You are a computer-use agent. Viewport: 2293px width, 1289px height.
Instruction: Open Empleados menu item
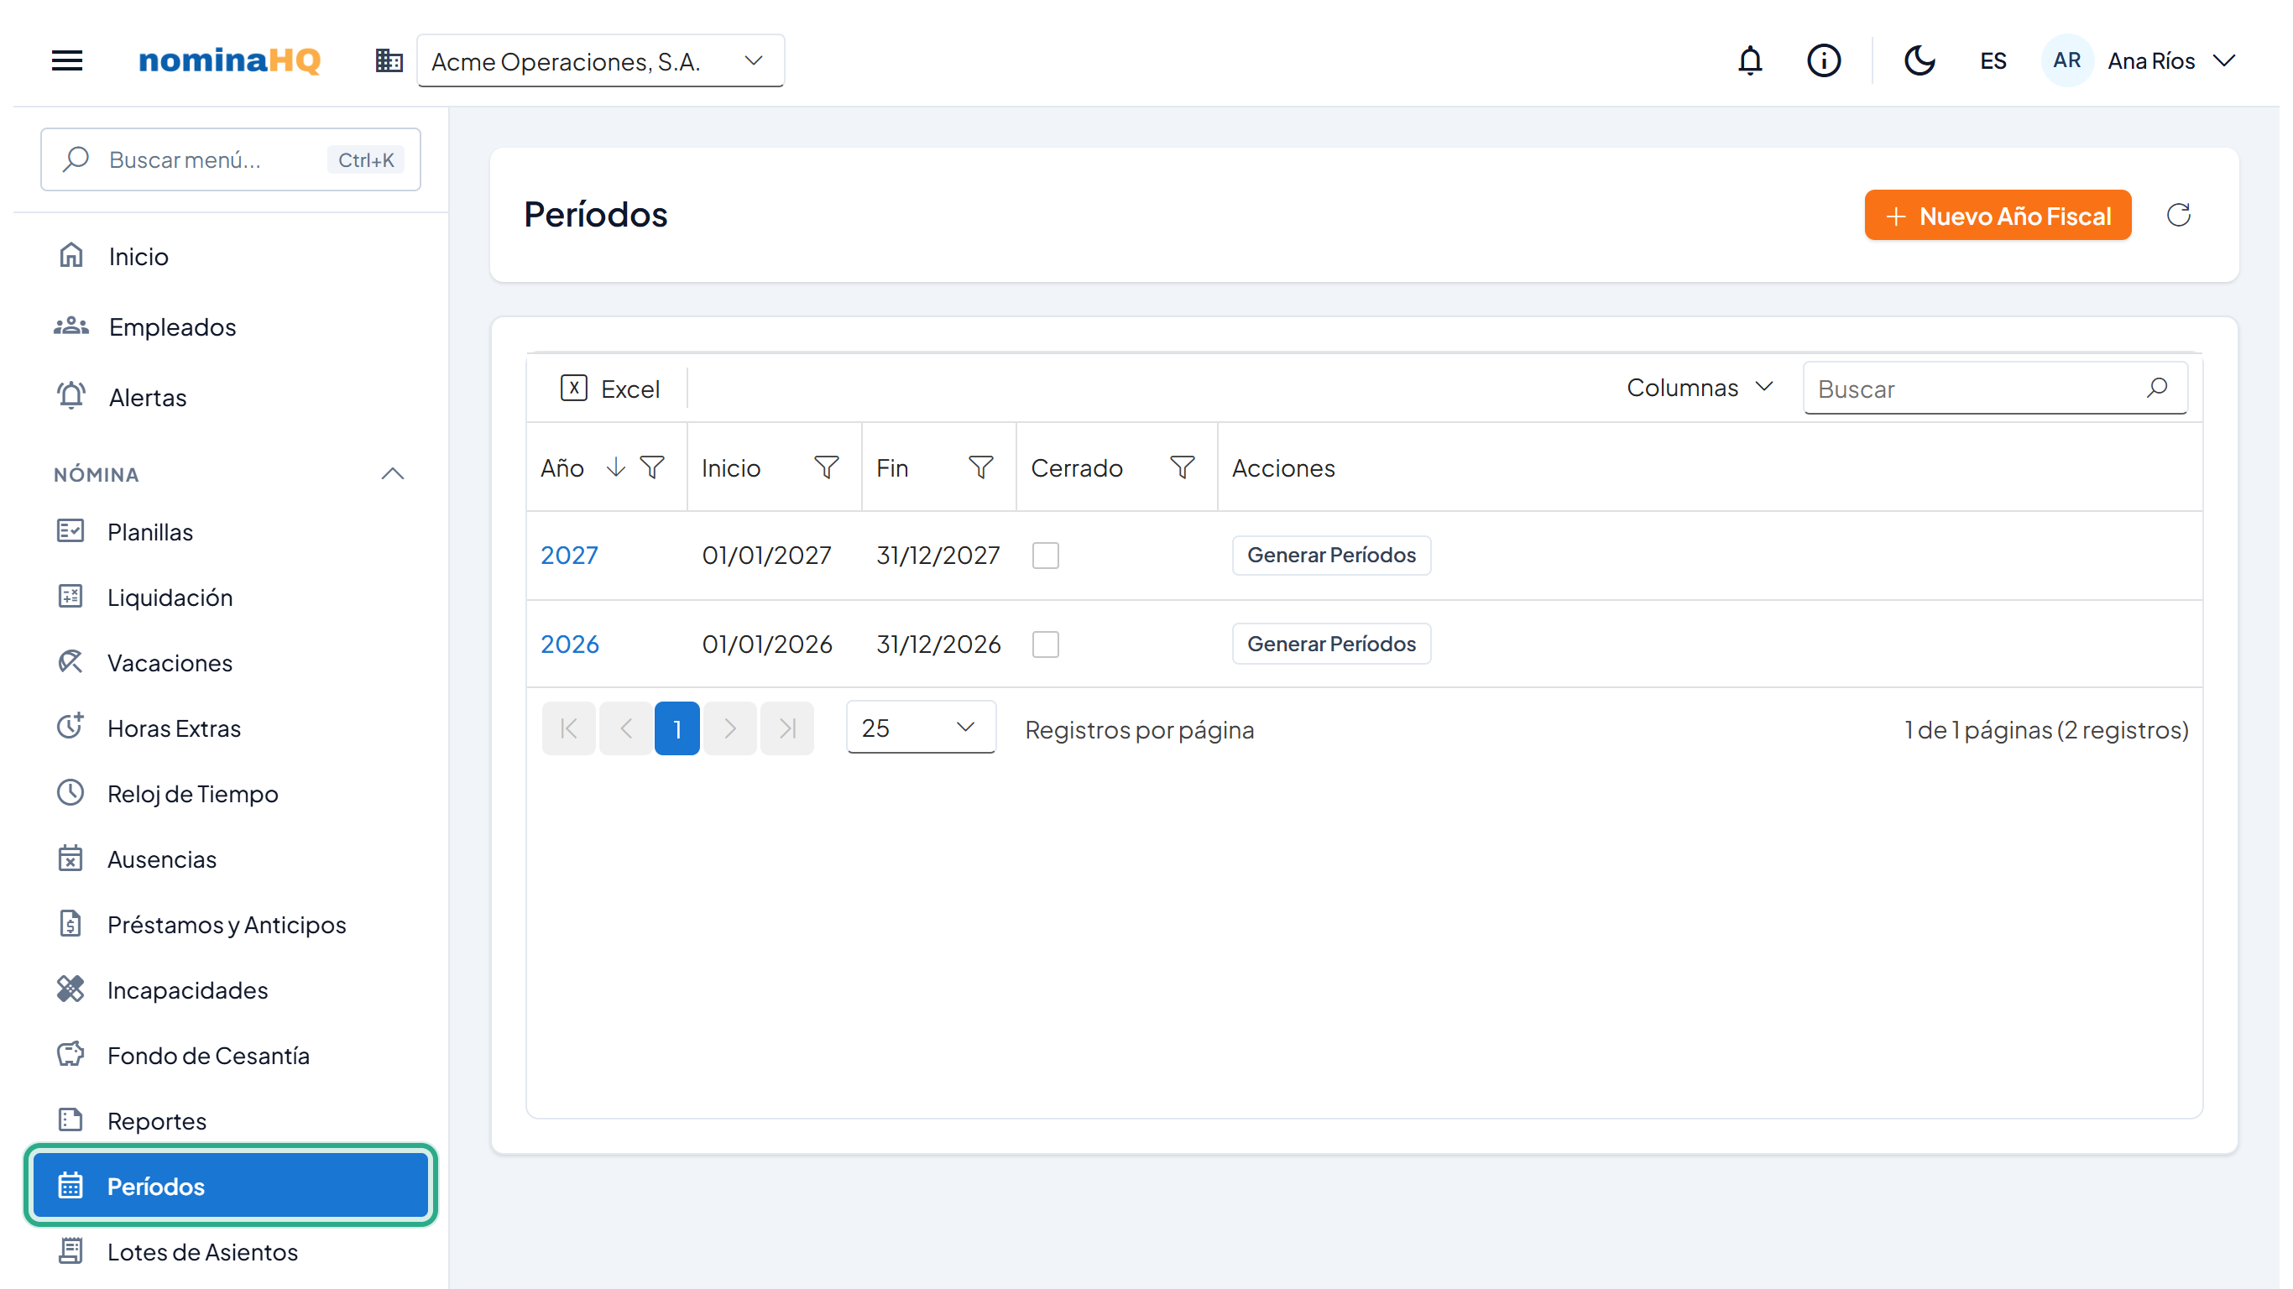230,326
